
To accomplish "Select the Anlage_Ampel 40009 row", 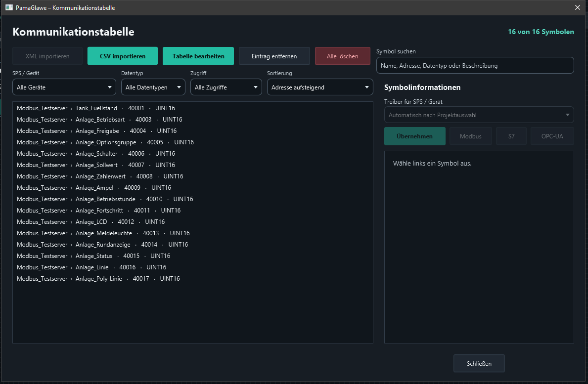I will pos(193,188).
